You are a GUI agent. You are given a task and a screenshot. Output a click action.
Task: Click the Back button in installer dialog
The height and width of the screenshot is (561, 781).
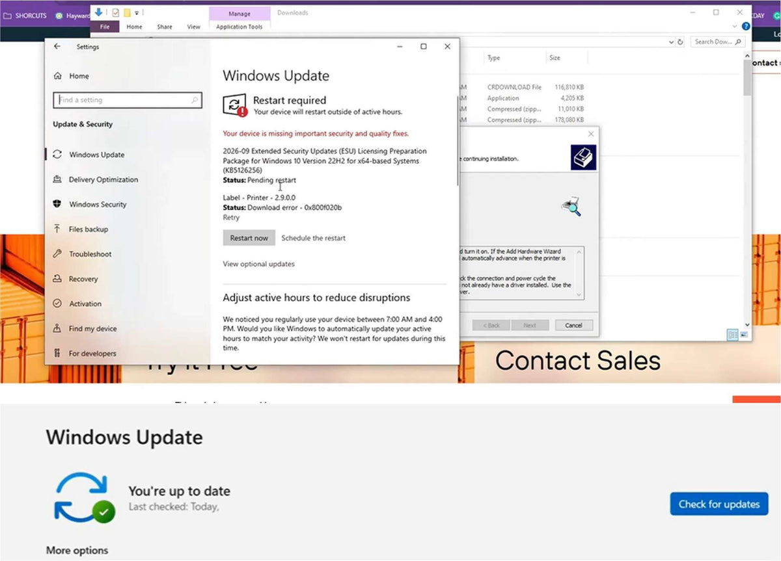(x=491, y=325)
